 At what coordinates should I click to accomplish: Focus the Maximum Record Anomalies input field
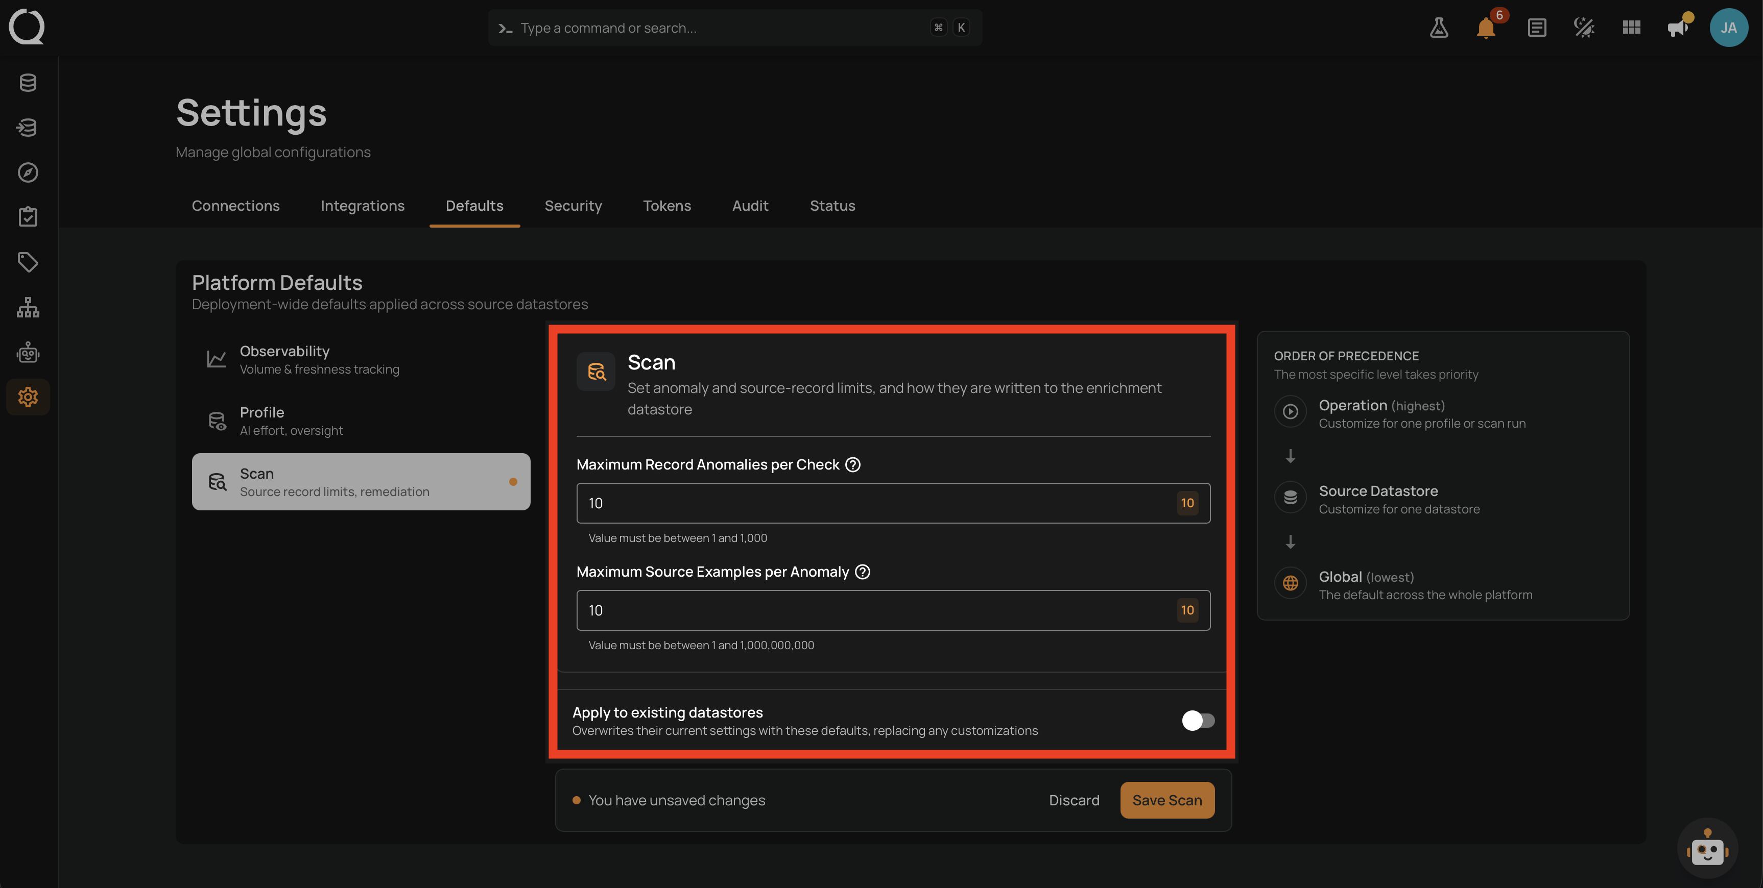click(893, 504)
